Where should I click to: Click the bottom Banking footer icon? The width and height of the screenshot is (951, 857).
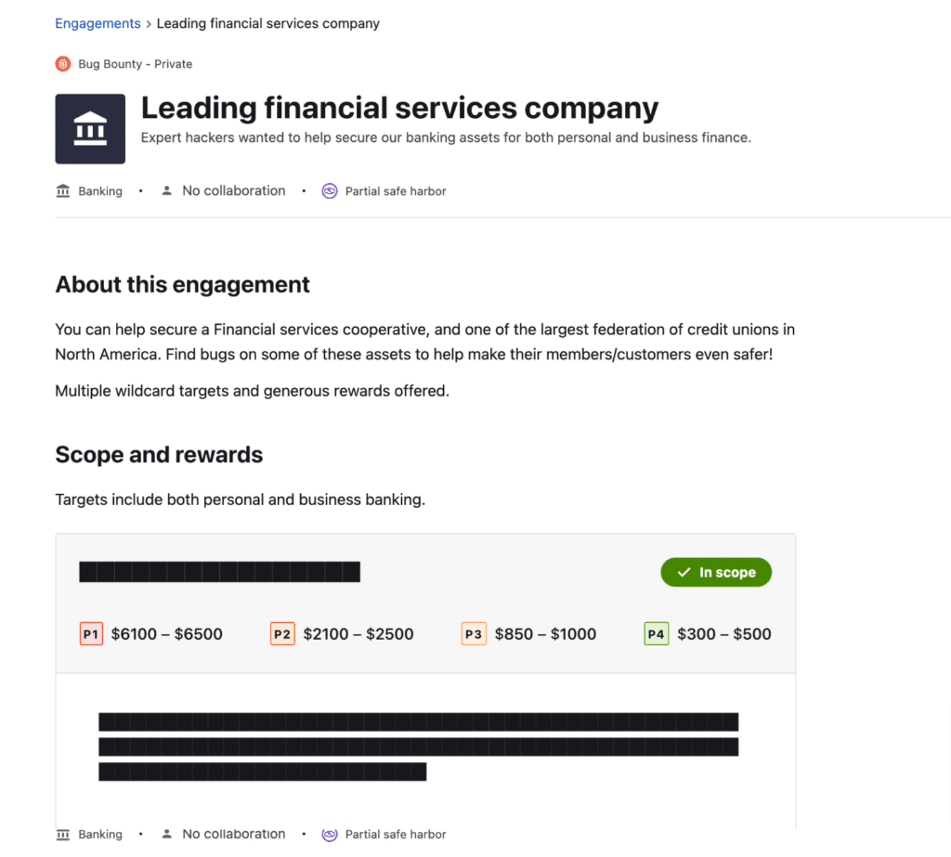63,834
